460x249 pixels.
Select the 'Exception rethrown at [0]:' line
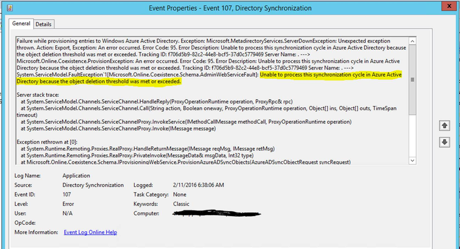47,142
